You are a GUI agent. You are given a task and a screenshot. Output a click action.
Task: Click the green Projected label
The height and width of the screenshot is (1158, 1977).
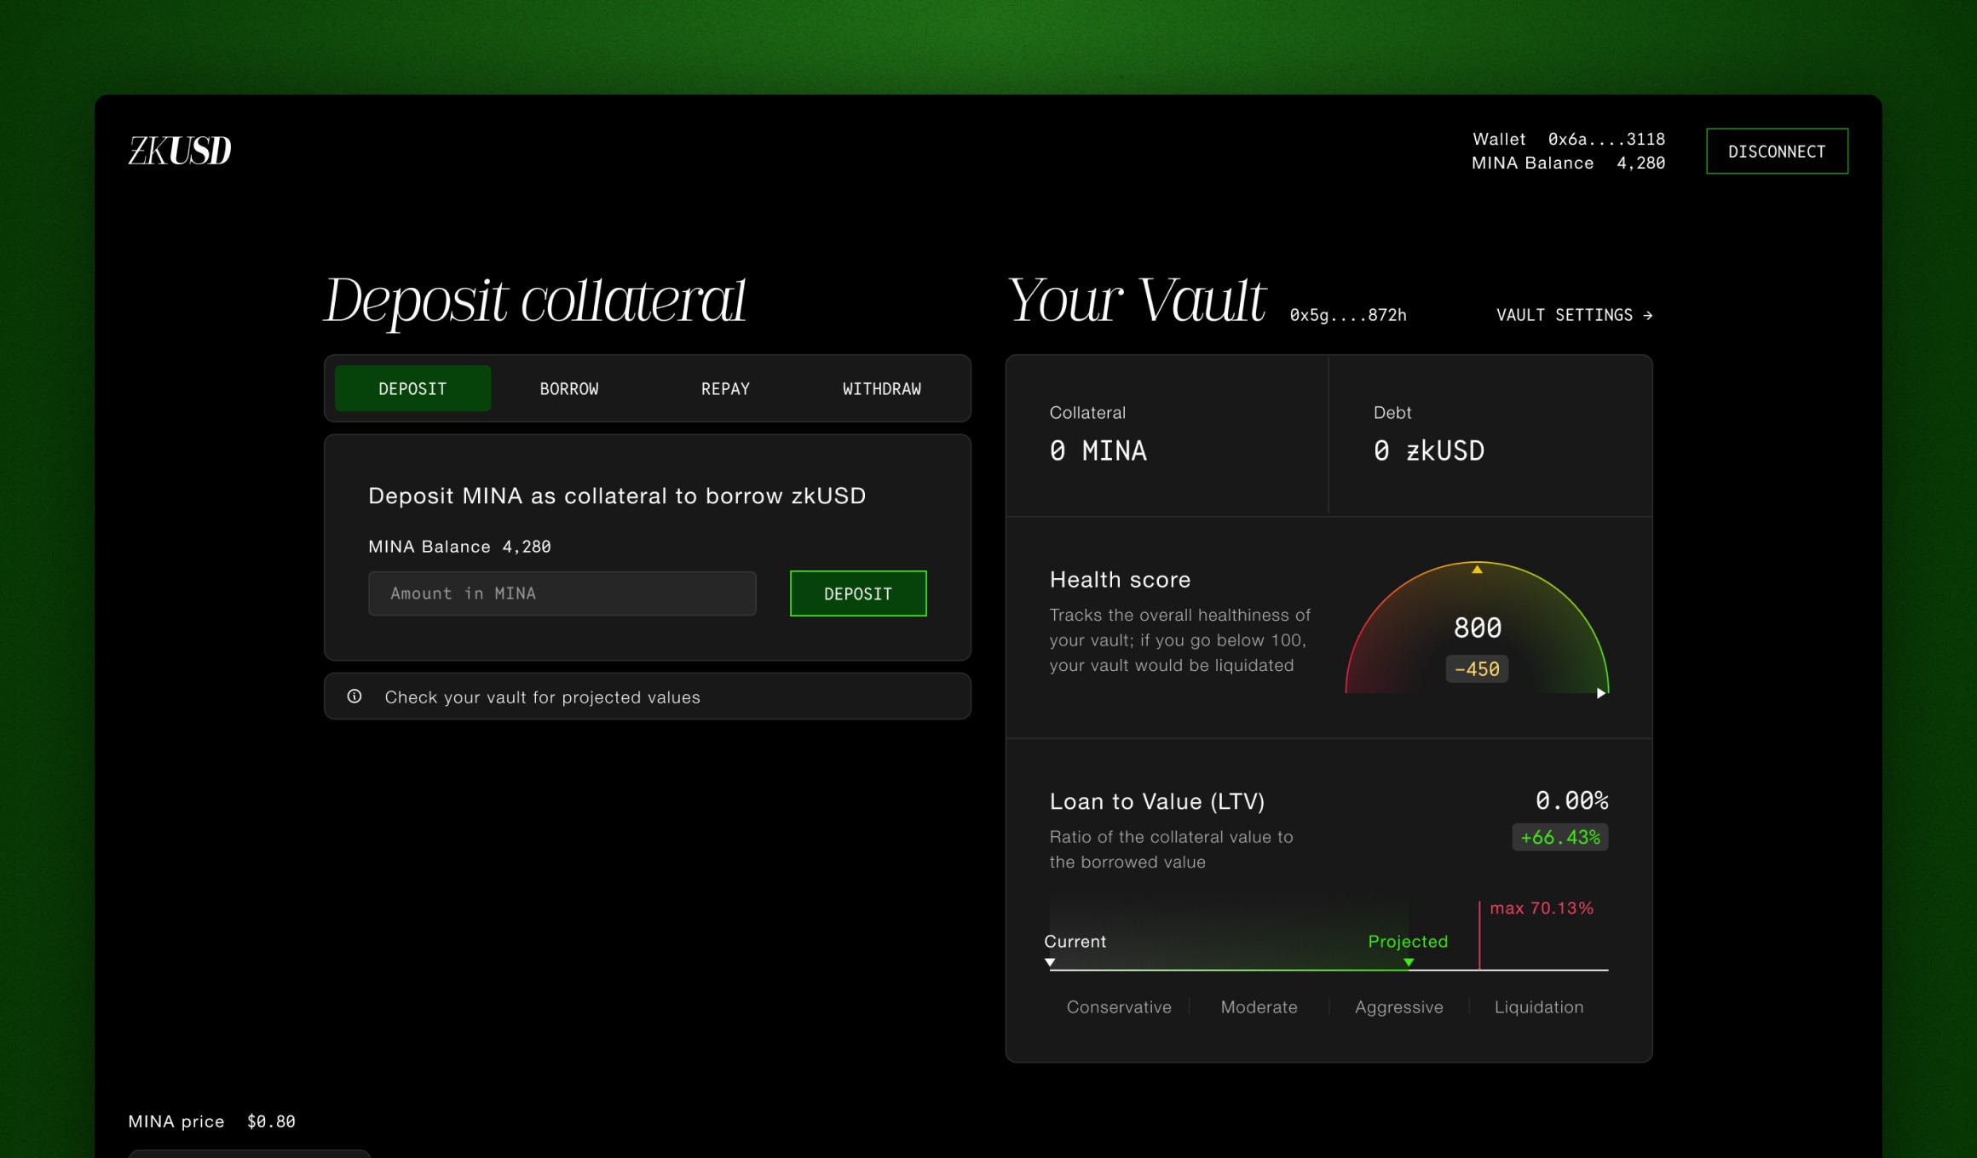coord(1408,942)
